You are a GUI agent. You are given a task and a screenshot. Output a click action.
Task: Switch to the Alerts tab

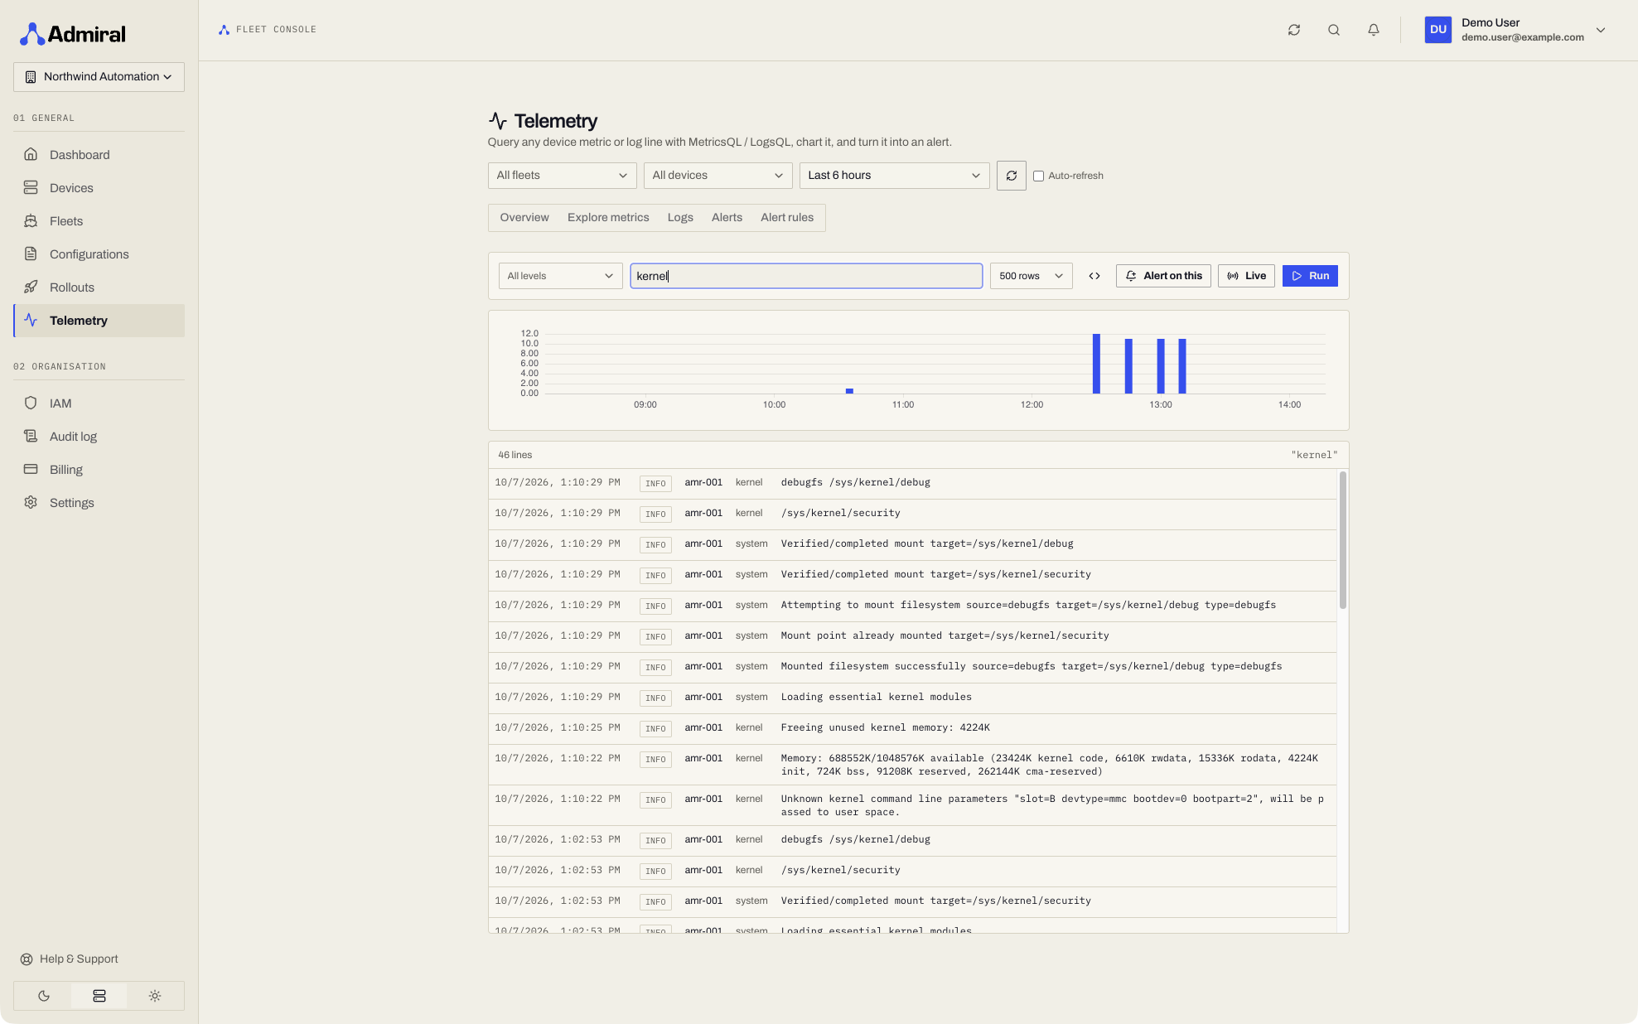click(727, 218)
